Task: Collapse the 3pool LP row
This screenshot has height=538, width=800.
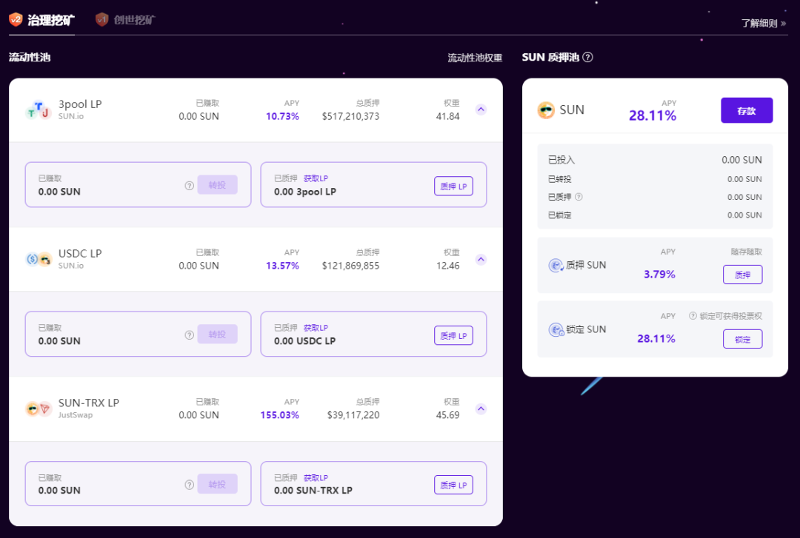Action: pyautogui.click(x=481, y=110)
